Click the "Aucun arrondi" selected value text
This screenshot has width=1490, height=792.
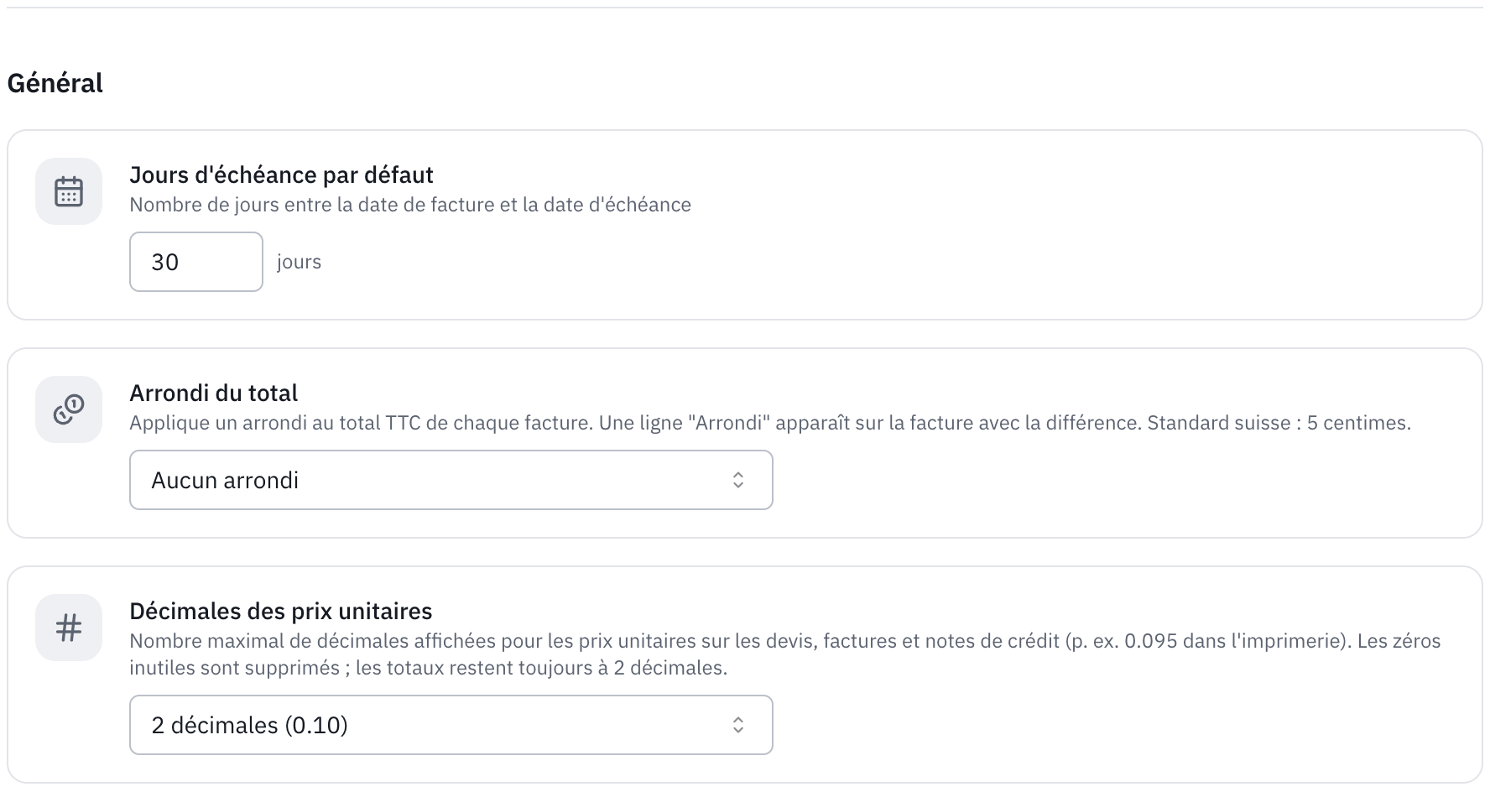pos(225,480)
